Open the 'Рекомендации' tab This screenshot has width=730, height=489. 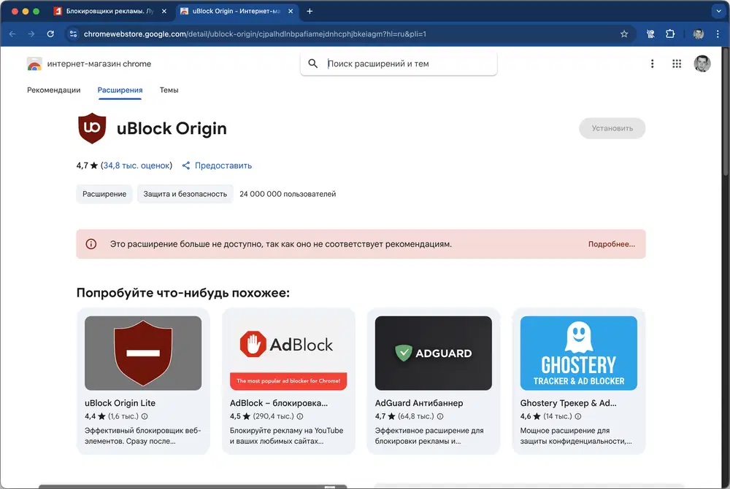coord(53,90)
